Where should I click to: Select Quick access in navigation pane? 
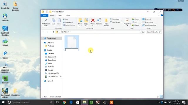52,38
